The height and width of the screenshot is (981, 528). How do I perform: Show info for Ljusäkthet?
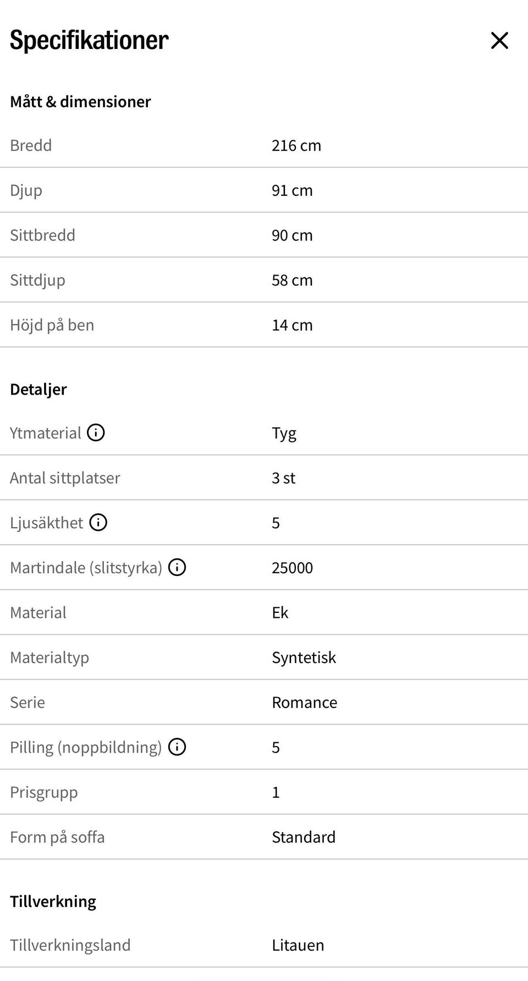[98, 522]
